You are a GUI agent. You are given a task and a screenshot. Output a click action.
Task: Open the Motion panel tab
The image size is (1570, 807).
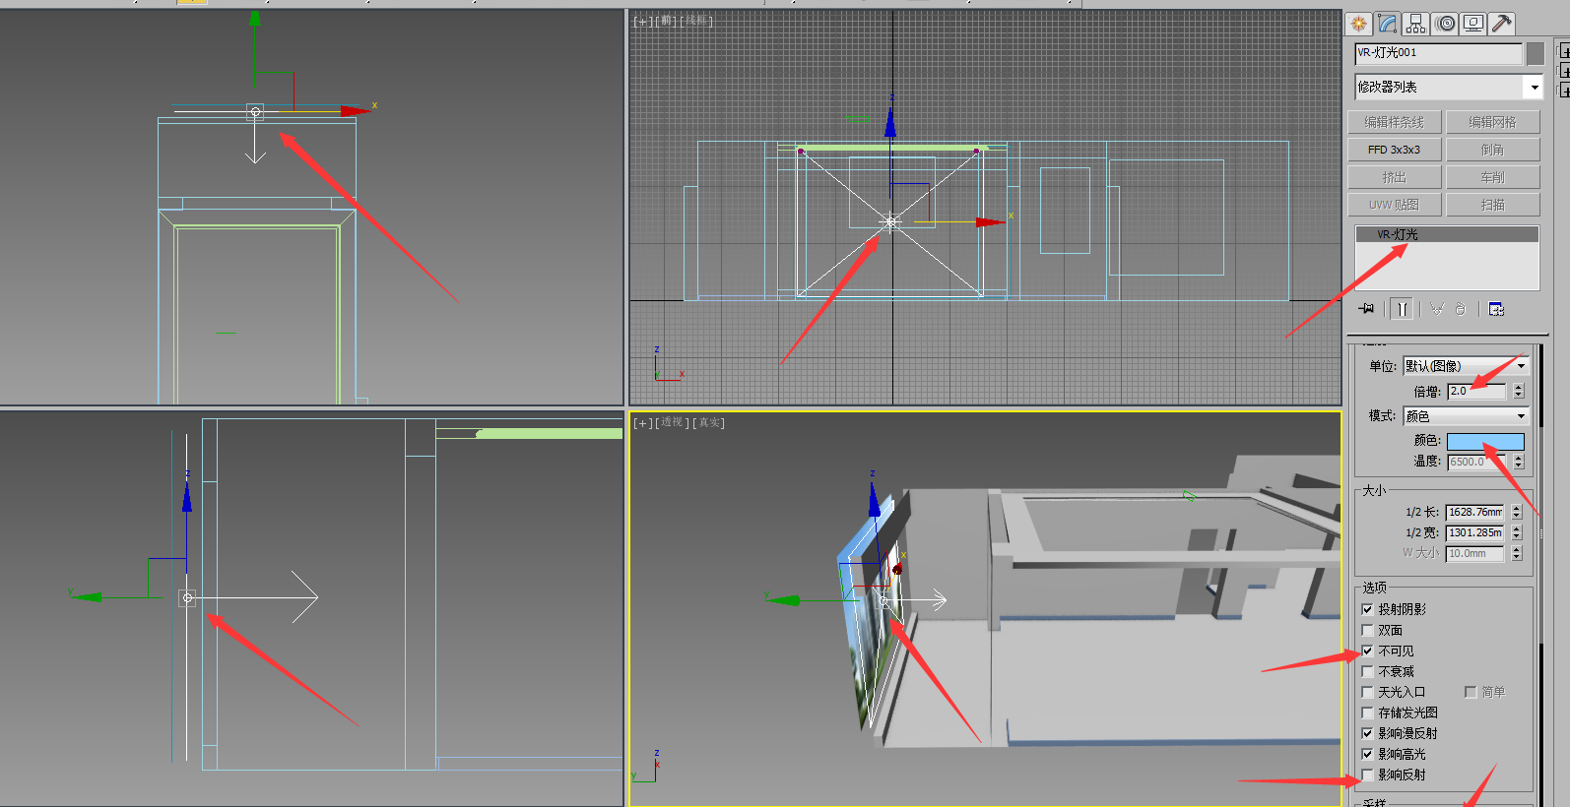[1445, 24]
